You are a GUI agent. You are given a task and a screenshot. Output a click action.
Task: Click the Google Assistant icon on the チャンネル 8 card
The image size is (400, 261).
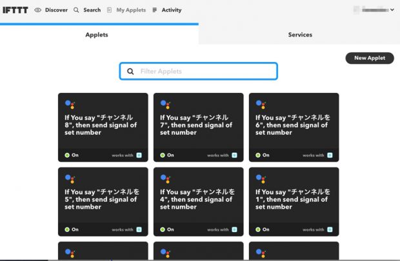pyautogui.click(x=70, y=104)
